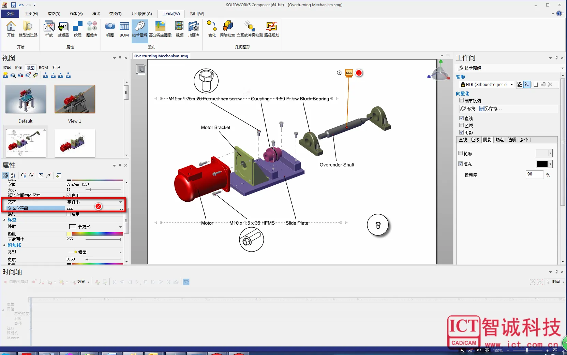The image size is (567, 355).
Task: Click the help question mark icon
Action: (x=559, y=13)
